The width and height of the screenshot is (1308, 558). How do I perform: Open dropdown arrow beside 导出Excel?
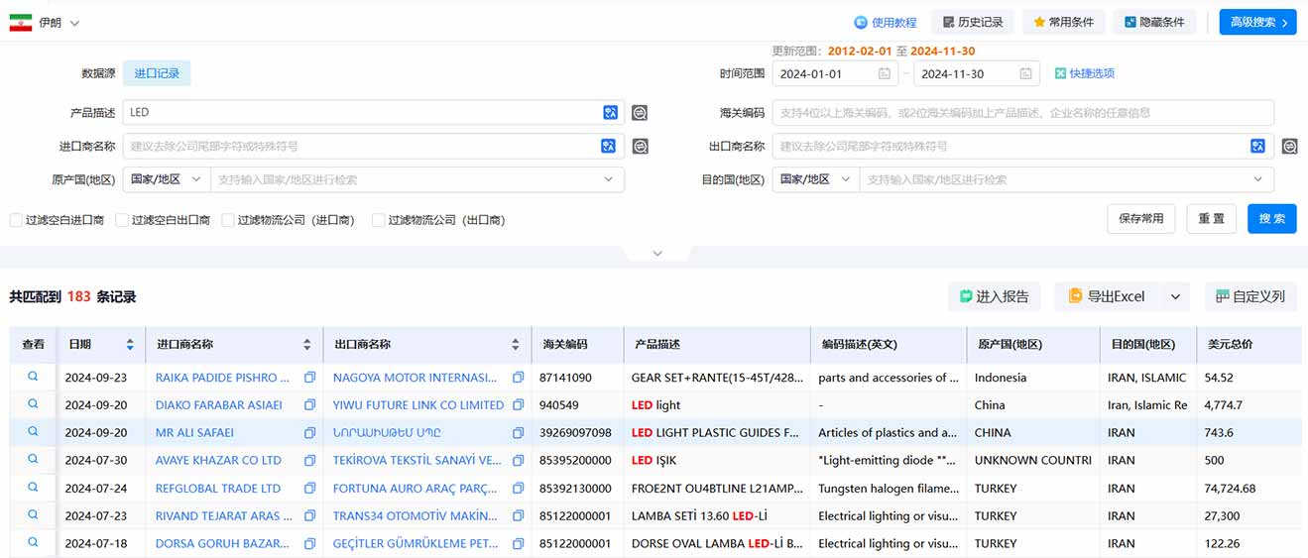pos(1175,296)
